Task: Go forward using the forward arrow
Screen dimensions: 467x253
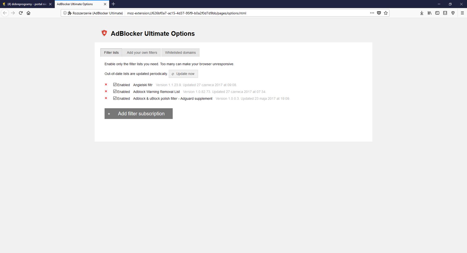Action: coord(13,13)
